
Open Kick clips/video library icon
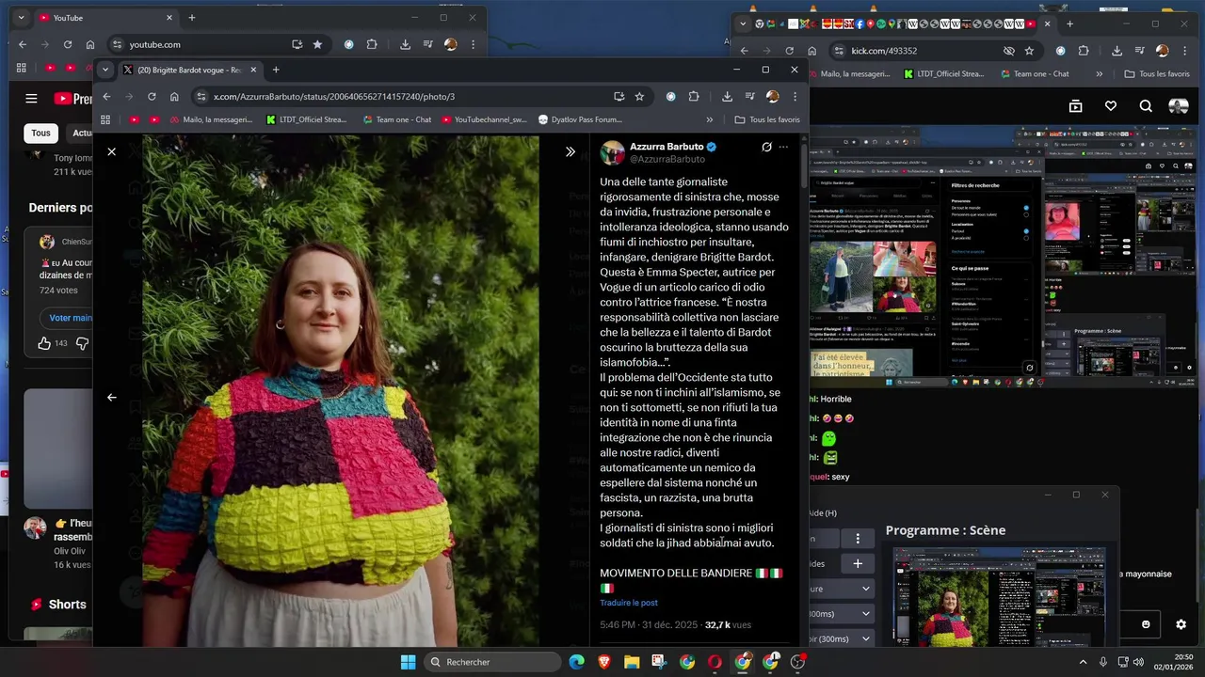coord(1076,106)
